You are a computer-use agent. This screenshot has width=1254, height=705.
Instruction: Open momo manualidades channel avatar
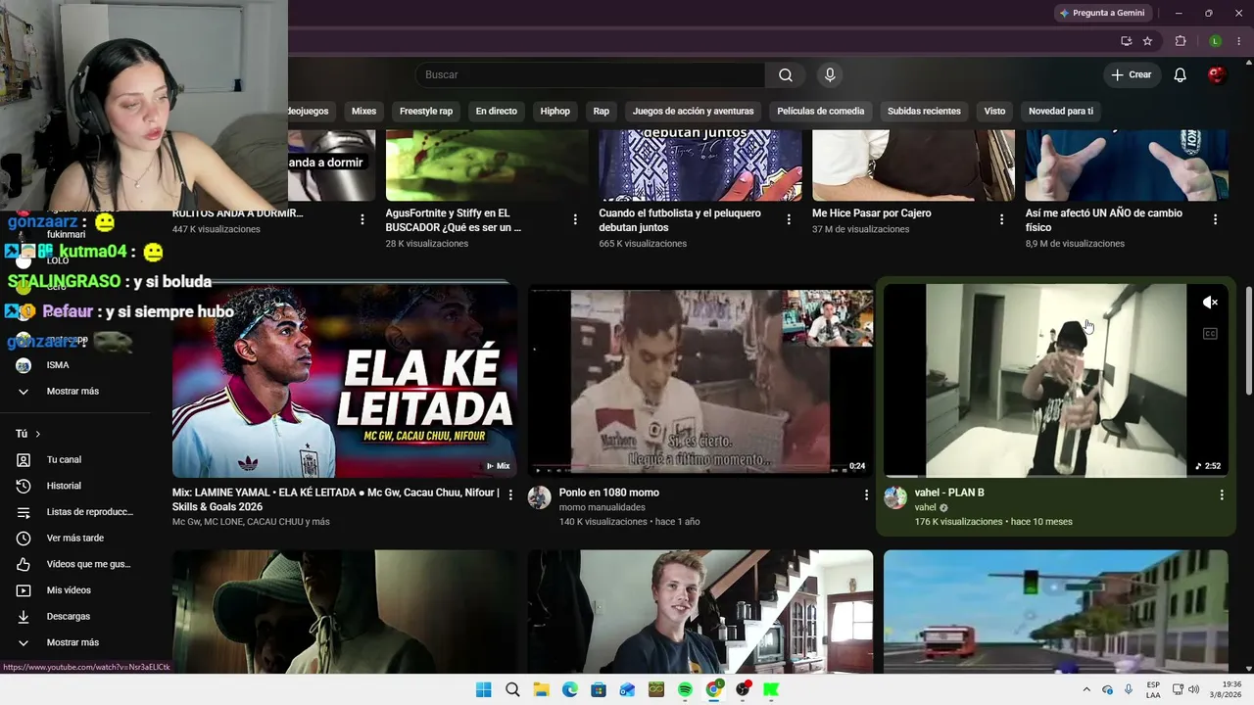point(540,497)
